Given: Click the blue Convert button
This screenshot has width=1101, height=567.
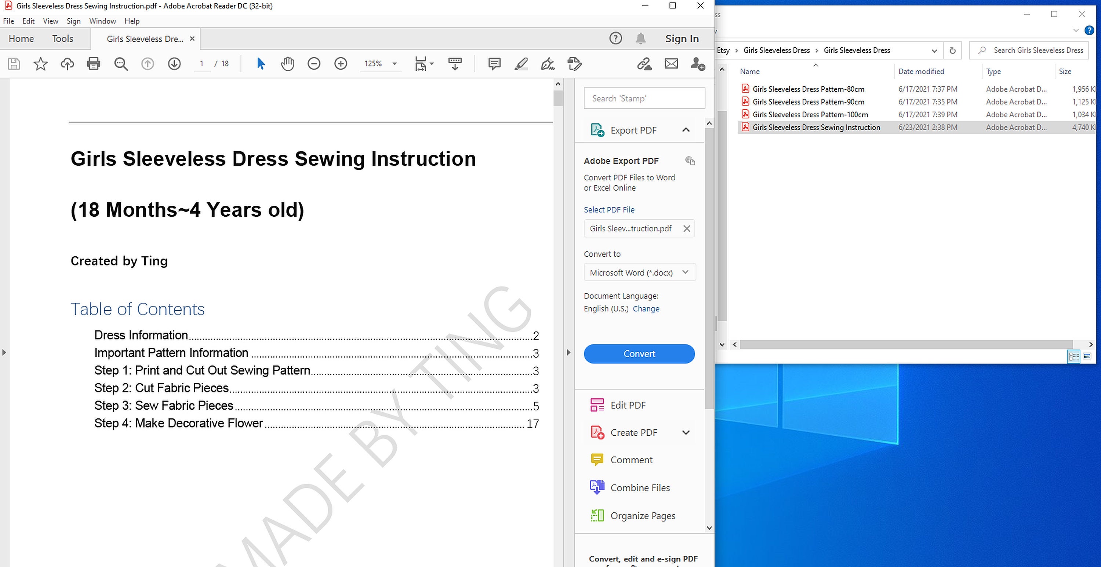Looking at the screenshot, I should pos(639,354).
